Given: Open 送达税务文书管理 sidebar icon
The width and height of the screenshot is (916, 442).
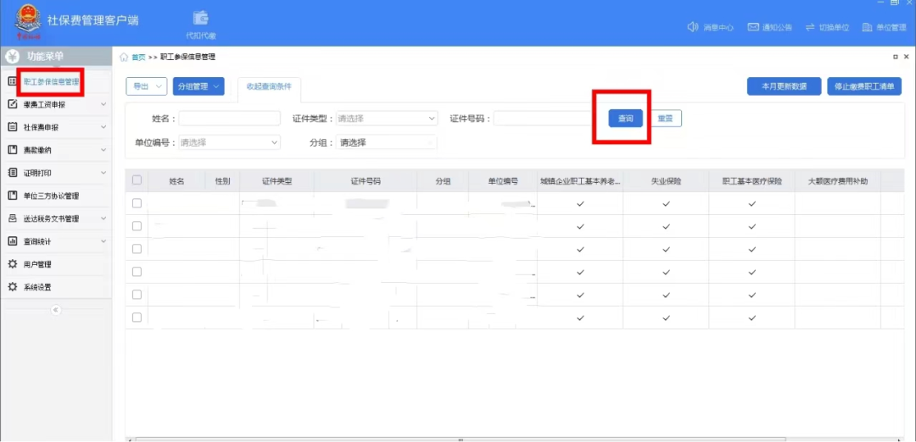Looking at the screenshot, I should point(12,218).
